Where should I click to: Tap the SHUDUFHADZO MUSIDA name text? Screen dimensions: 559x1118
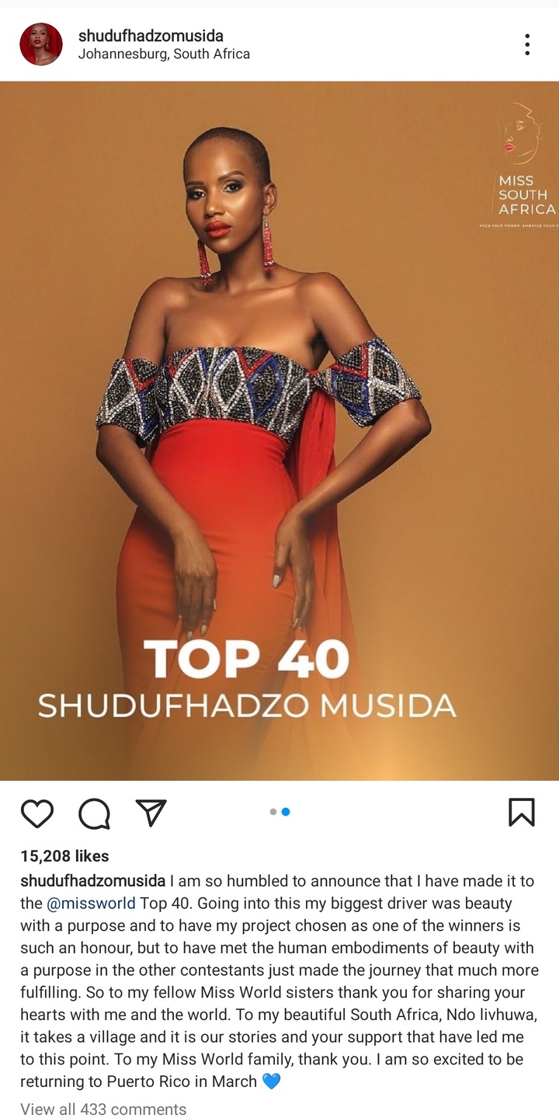point(247,705)
